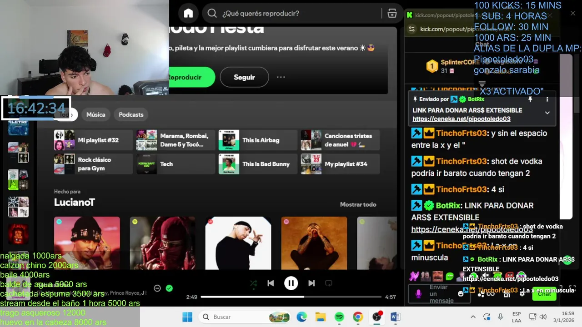Open Kick site settings icon in address bar
Viewport: 582px width, 327px height.
coord(411,29)
